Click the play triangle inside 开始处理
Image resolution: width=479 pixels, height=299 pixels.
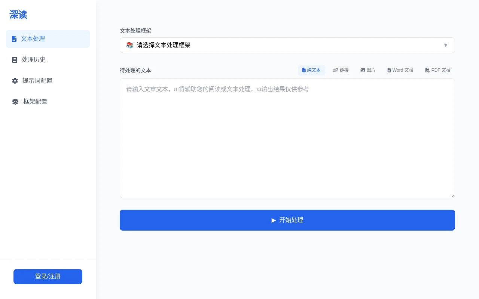point(274,220)
